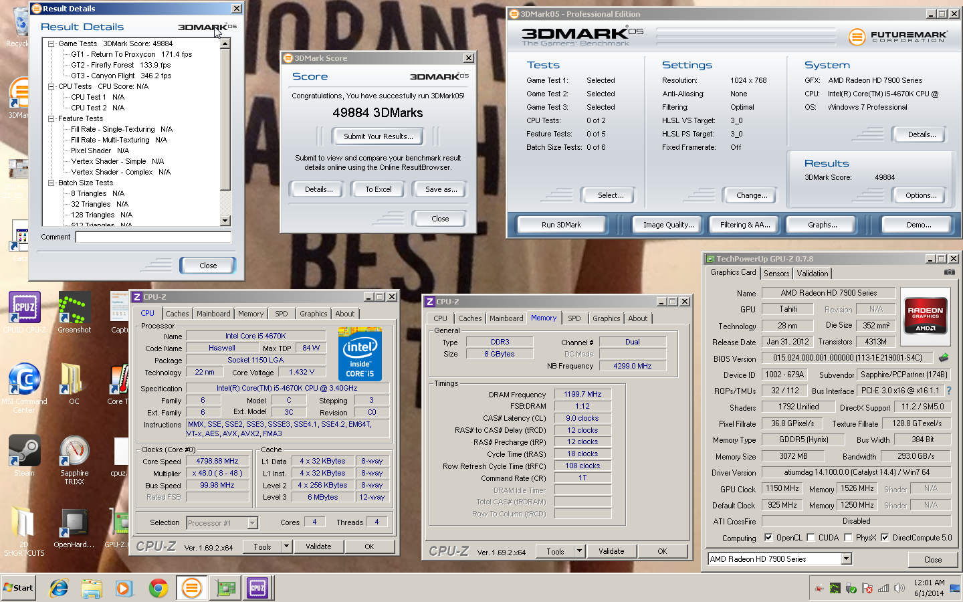Collapse the Batch Size Tests tree node
Screen dimensions: 963x602
pyautogui.click(x=51, y=183)
